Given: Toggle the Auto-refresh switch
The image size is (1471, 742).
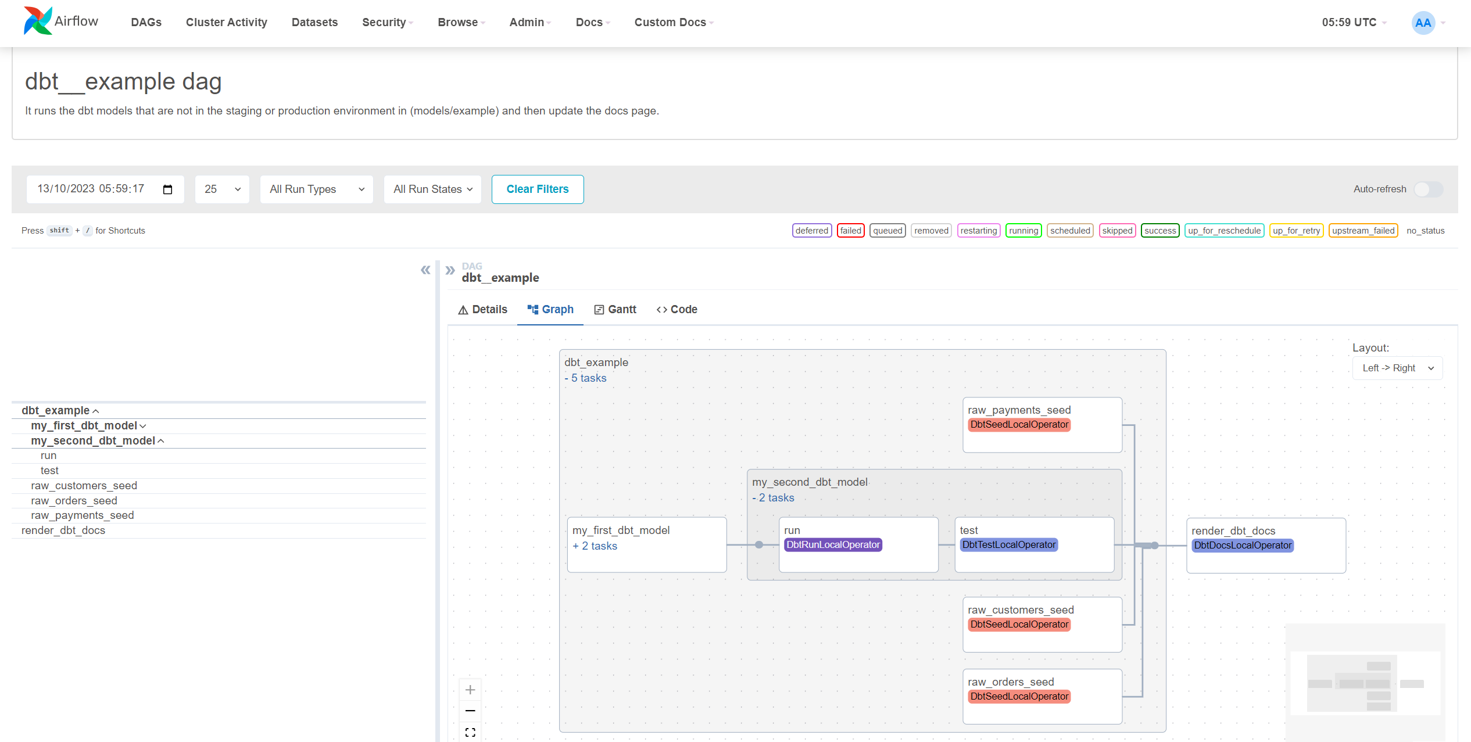Looking at the screenshot, I should click(1429, 189).
